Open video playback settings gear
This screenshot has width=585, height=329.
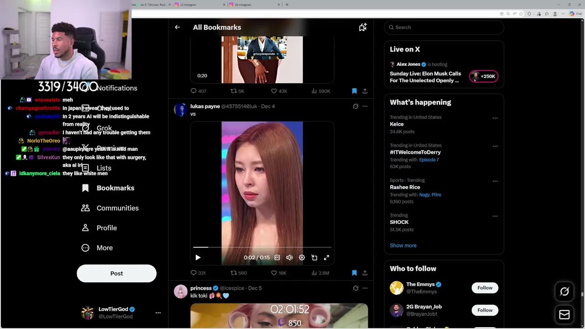point(302,258)
